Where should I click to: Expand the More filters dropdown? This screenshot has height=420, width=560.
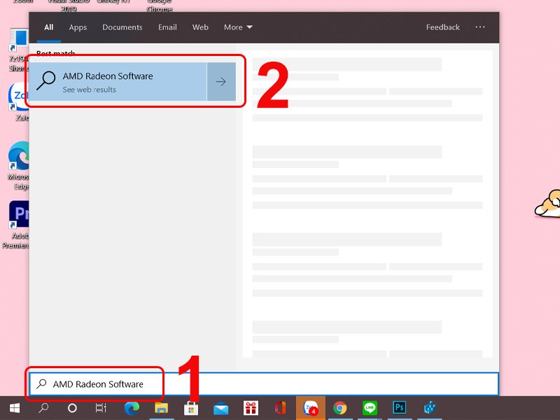[238, 27]
